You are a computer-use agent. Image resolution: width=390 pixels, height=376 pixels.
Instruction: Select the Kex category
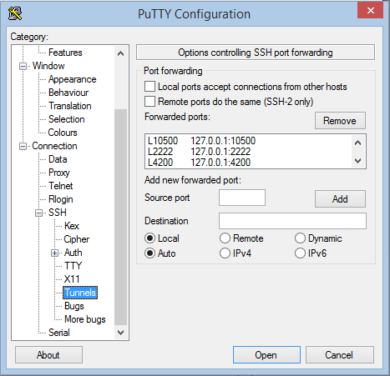[x=72, y=226]
